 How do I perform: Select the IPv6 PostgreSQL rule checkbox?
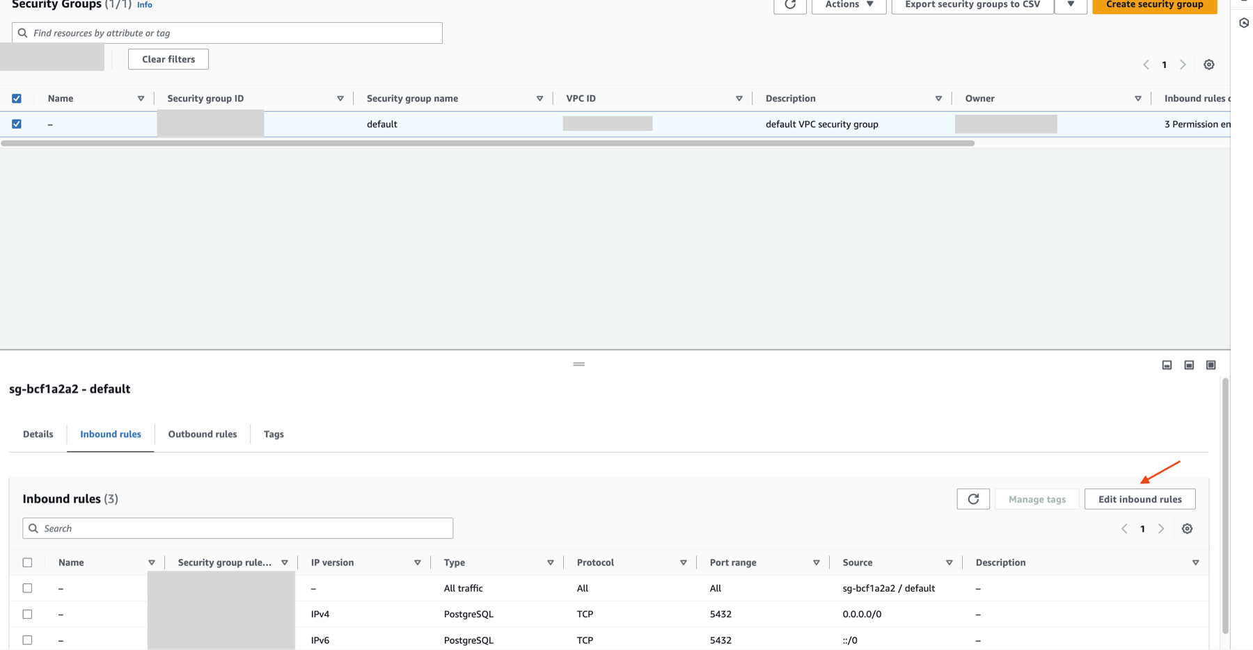(27, 640)
